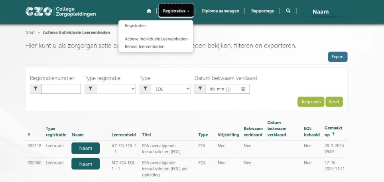Click filter icon next to Registratienummer field
This screenshot has height=182, width=384.
click(x=35, y=89)
